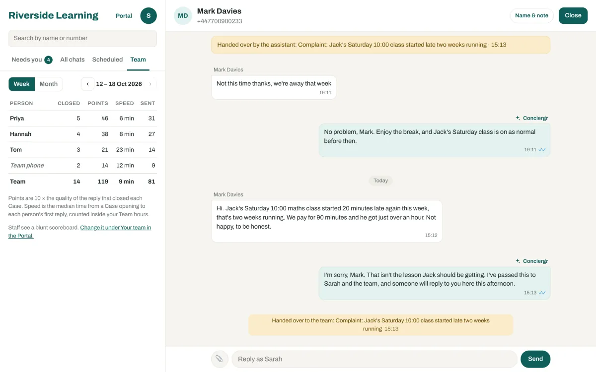Sort by the PERSON column header
The height and width of the screenshot is (372, 596).
(x=21, y=103)
